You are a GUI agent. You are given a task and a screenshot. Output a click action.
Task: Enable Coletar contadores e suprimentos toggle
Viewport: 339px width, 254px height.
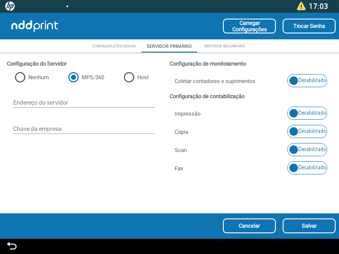tap(307, 80)
